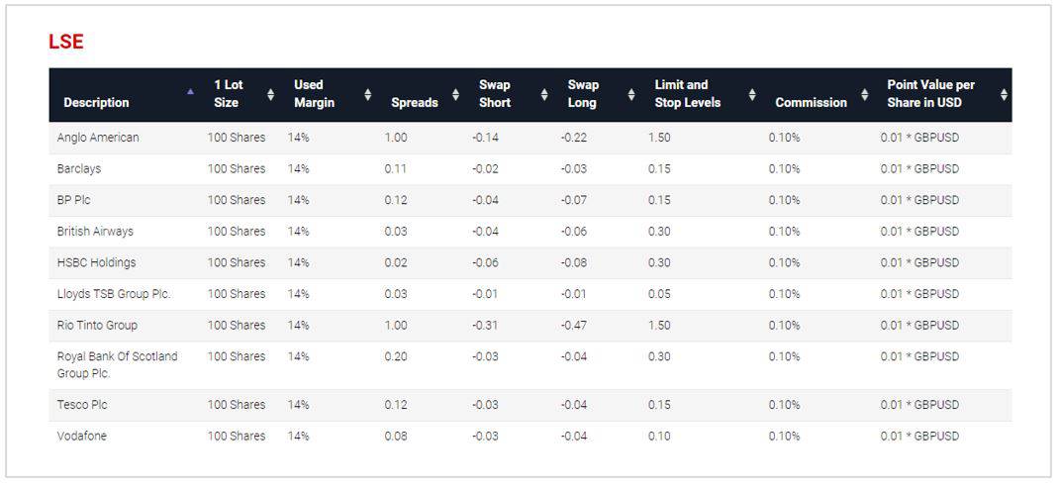The image size is (1062, 490).
Task: Sort by Spreads using its arrow icon
Action: pos(456,95)
